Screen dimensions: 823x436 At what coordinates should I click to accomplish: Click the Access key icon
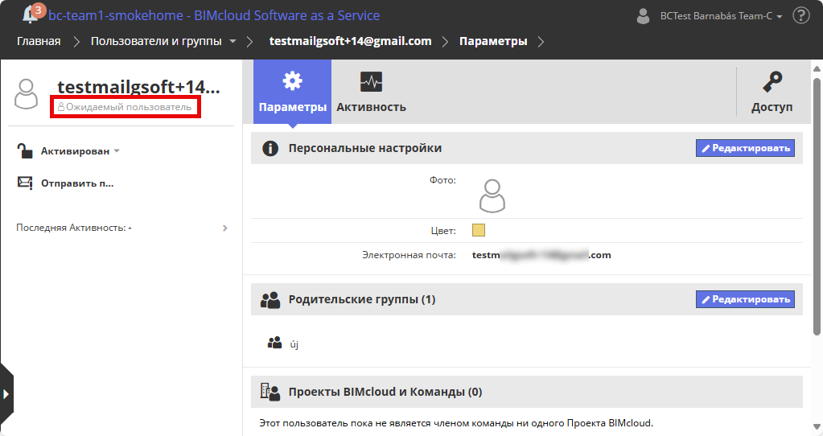point(772,82)
